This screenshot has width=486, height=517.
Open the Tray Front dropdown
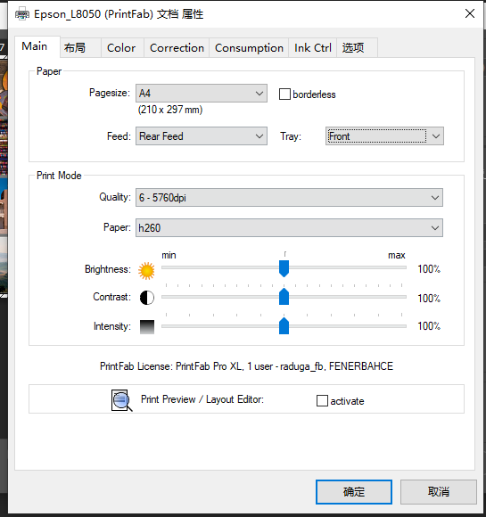(384, 136)
